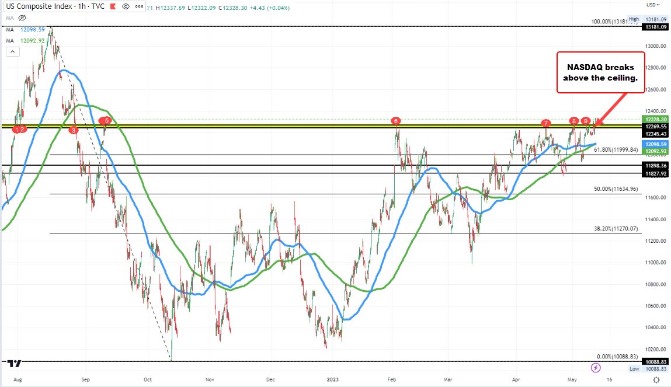
Task: Click the May label on the time axis
Action: point(572,379)
